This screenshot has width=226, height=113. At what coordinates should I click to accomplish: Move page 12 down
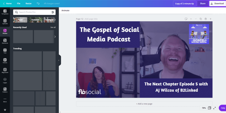tap(196, 19)
